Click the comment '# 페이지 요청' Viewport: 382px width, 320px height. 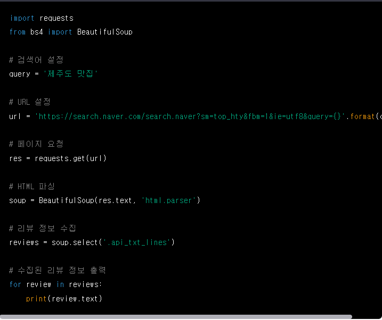[x=36, y=144]
